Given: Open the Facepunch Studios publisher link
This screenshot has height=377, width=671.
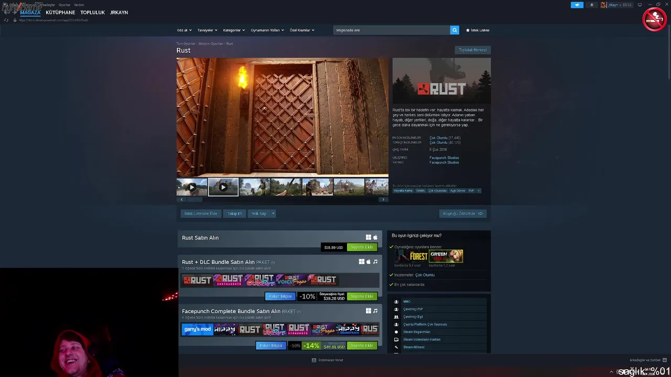Looking at the screenshot, I should (x=444, y=162).
